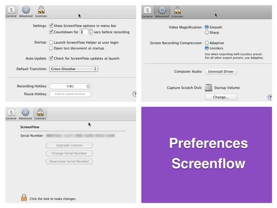Click the General icon in top-right panel
This screenshot has width=277, height=208.
tap(147, 10)
